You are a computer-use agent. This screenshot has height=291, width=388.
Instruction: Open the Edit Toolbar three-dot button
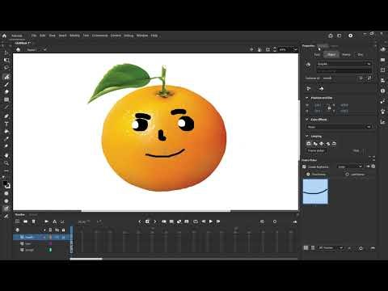click(x=6, y=171)
